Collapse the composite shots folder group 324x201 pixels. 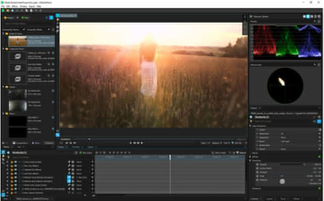point(4,49)
